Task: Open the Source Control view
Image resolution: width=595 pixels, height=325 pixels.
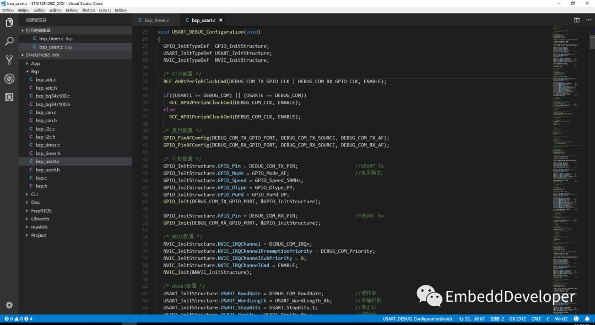Action: 9,59
